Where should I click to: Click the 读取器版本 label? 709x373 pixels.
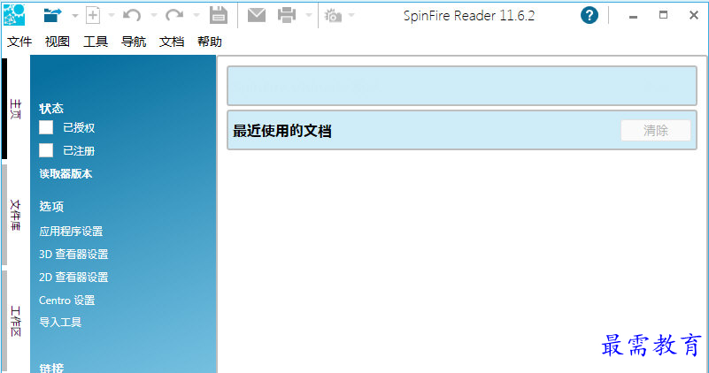(66, 174)
